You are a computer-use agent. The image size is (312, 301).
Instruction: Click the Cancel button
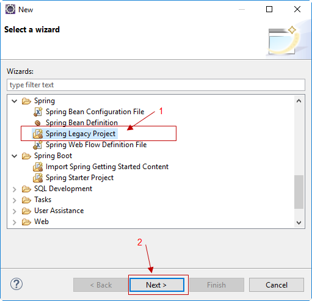point(277,285)
